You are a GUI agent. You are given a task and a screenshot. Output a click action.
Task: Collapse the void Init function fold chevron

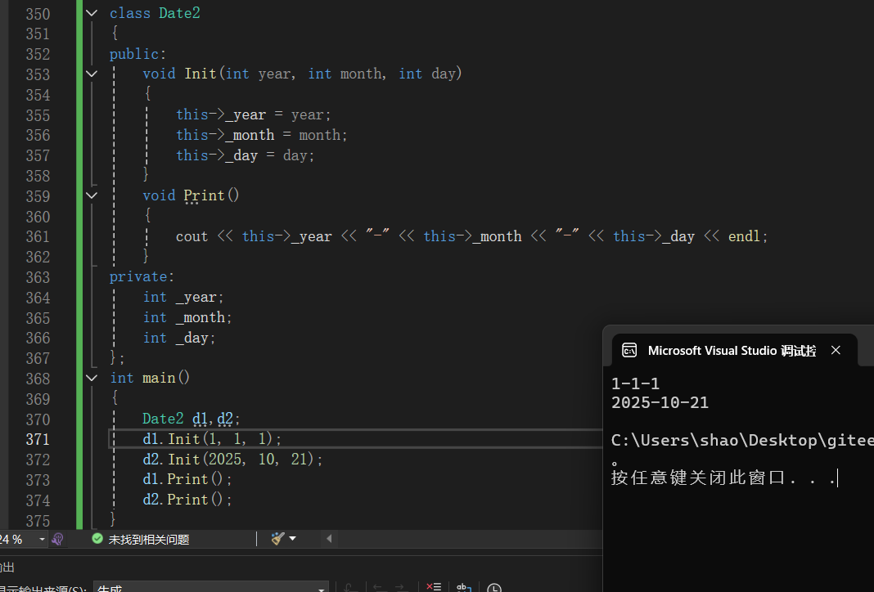[92, 74]
